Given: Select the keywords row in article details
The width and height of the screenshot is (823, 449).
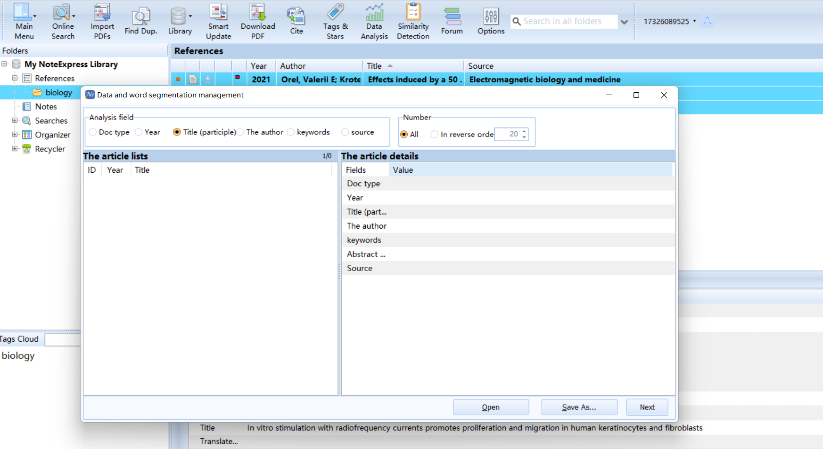Looking at the screenshot, I should [508, 240].
